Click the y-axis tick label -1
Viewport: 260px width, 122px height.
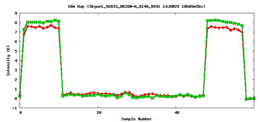(15, 108)
